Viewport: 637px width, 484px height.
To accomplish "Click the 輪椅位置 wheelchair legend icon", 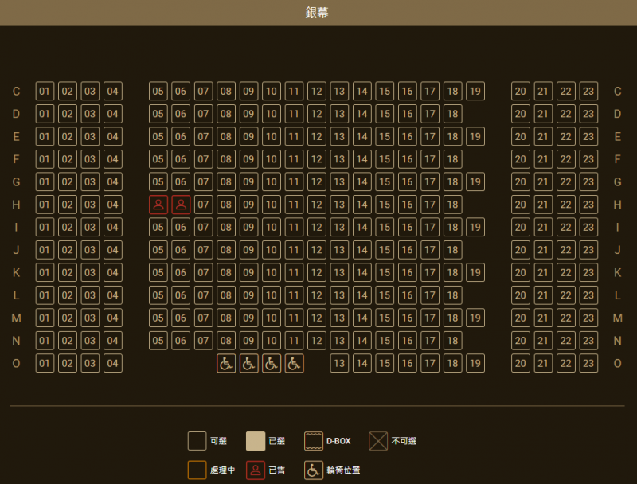I will pos(314,470).
